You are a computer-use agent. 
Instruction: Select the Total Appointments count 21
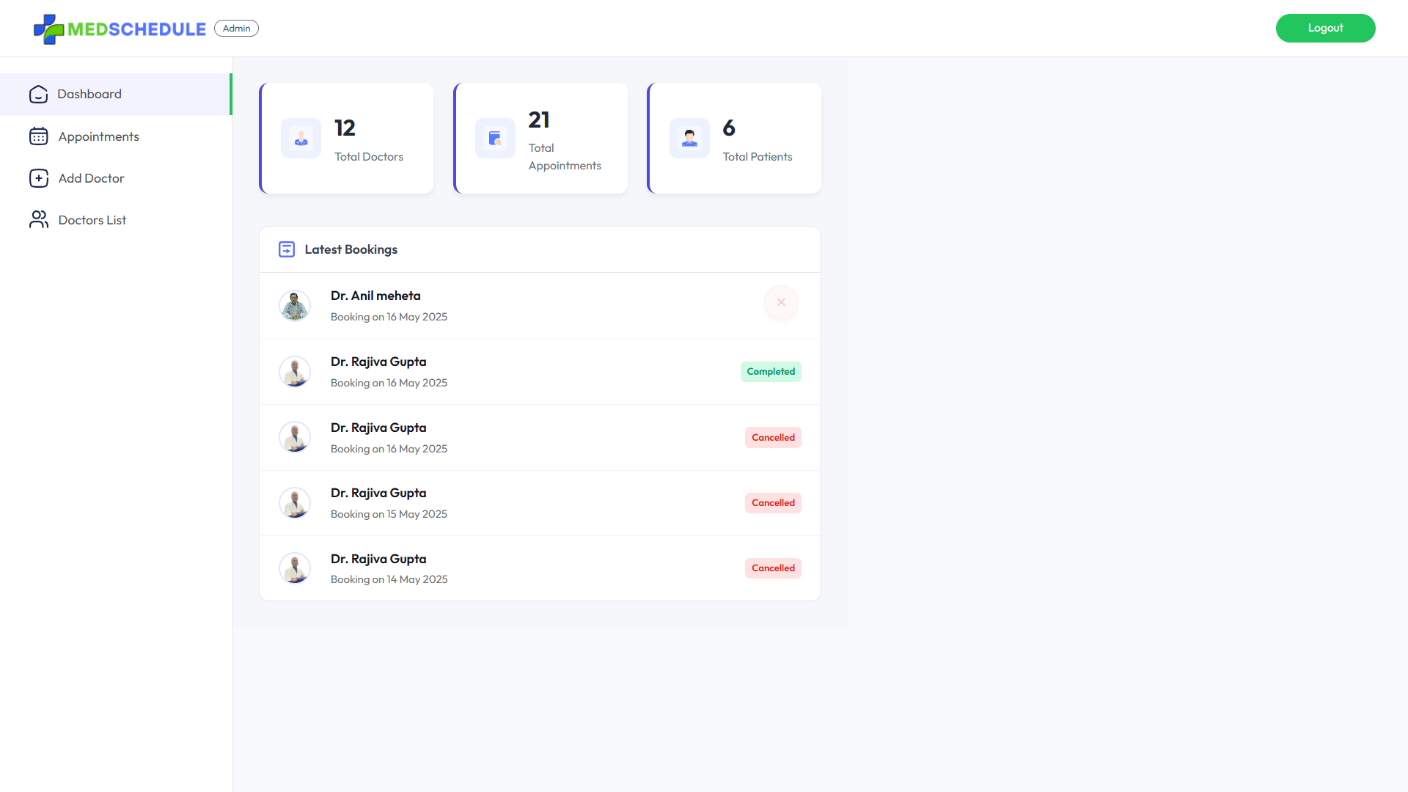pos(539,120)
